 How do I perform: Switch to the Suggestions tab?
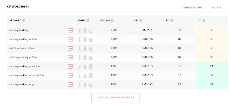[x=192, y=8]
